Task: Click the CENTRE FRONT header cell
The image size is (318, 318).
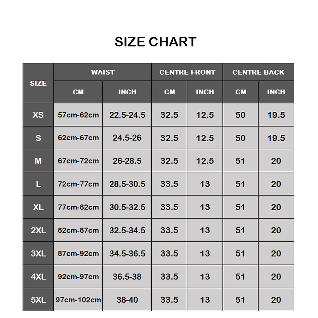Action: 187,72
